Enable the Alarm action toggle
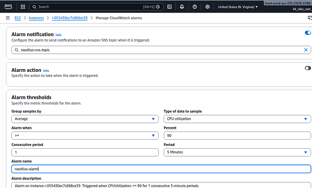Image resolution: width=312 pixels, height=188 pixels. tap(308, 68)
